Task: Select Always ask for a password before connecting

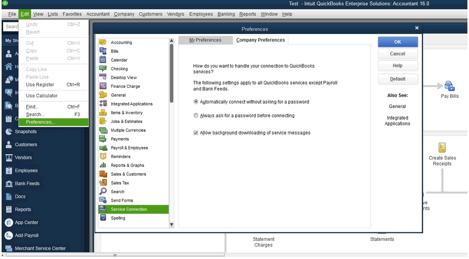Action: pyautogui.click(x=196, y=115)
